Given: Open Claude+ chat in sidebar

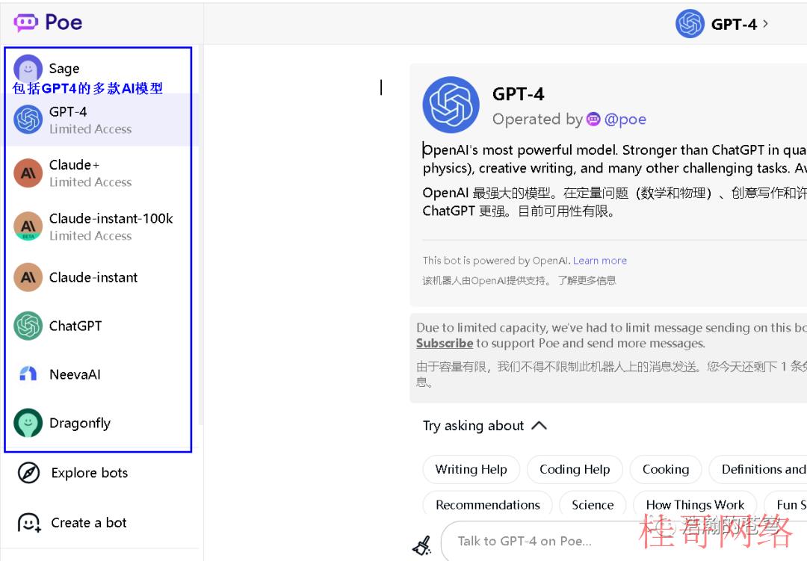Looking at the screenshot, I should [98, 173].
